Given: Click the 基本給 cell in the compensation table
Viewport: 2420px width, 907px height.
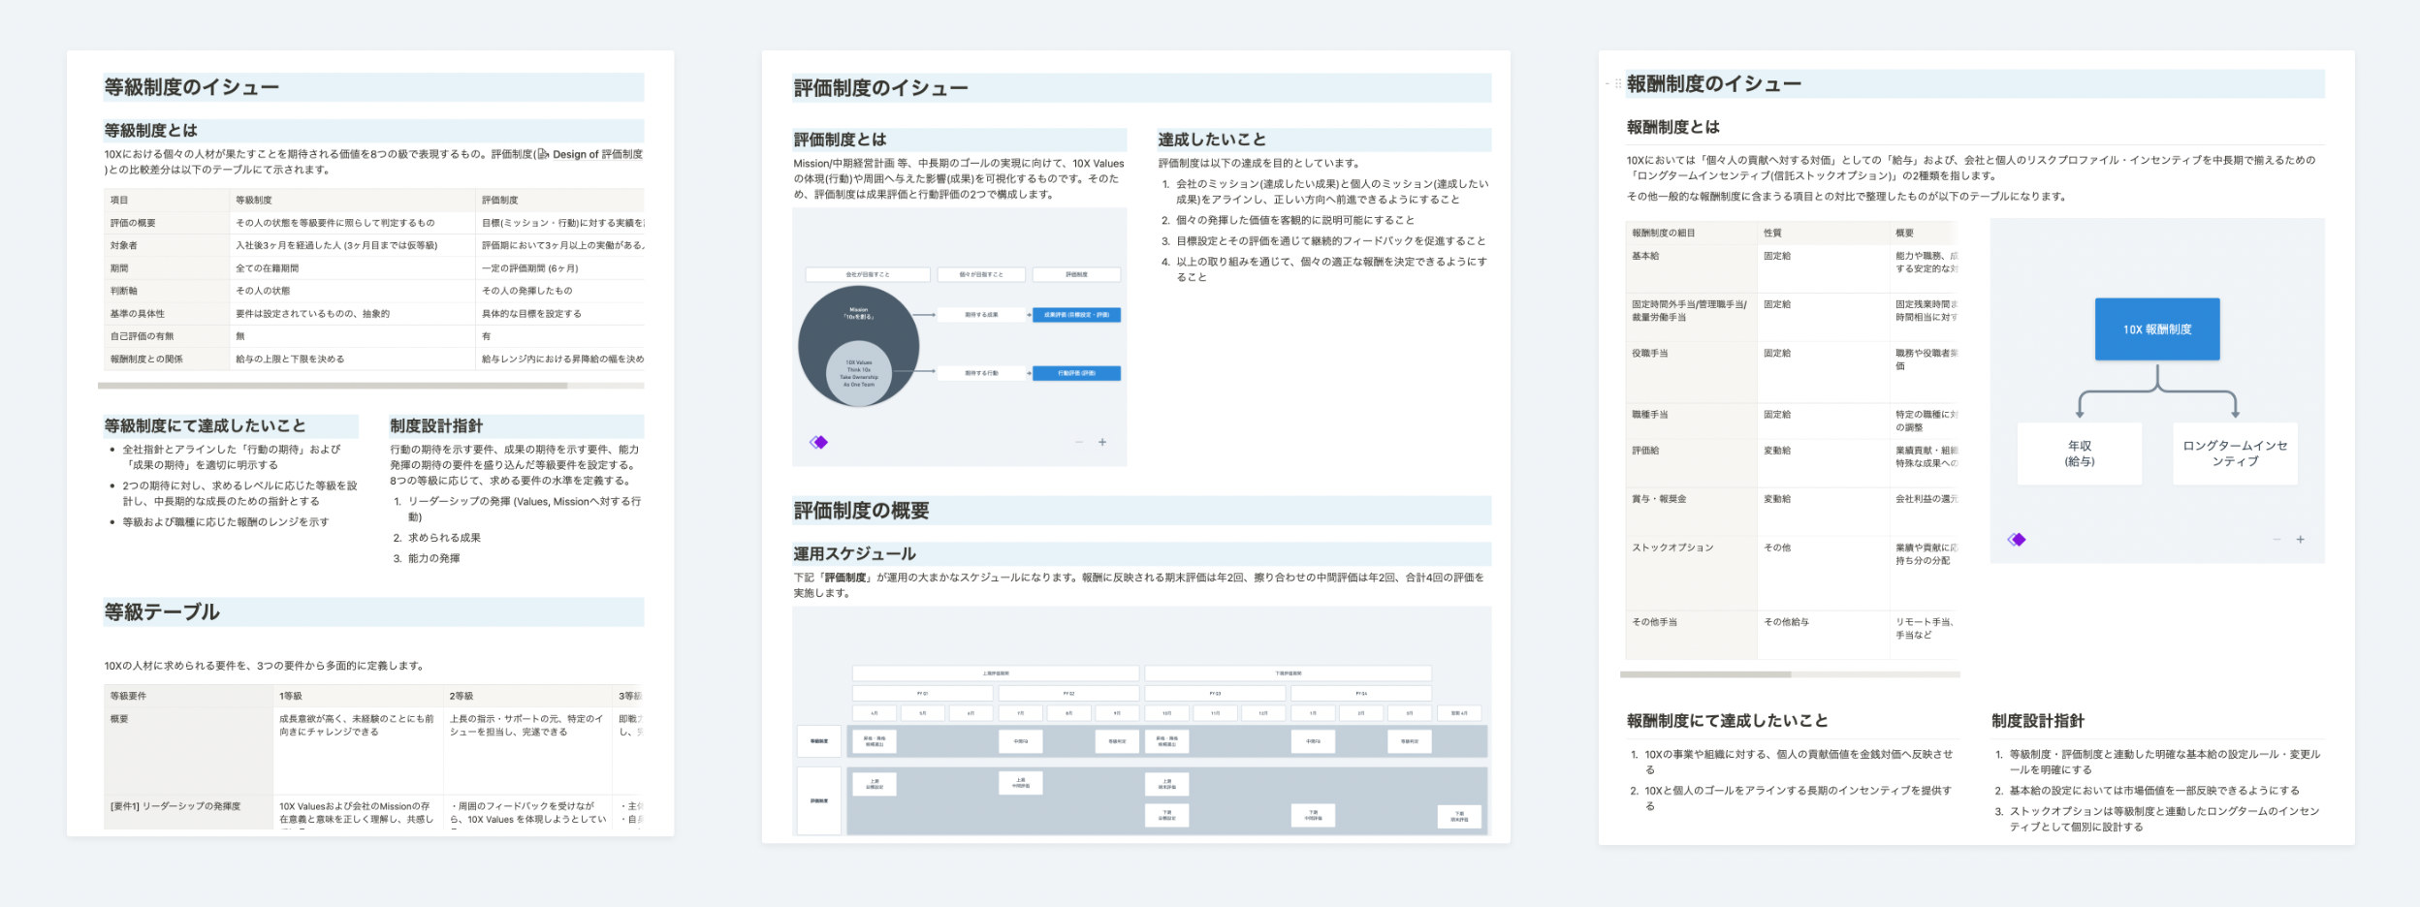Looking at the screenshot, I should pos(1692,268).
